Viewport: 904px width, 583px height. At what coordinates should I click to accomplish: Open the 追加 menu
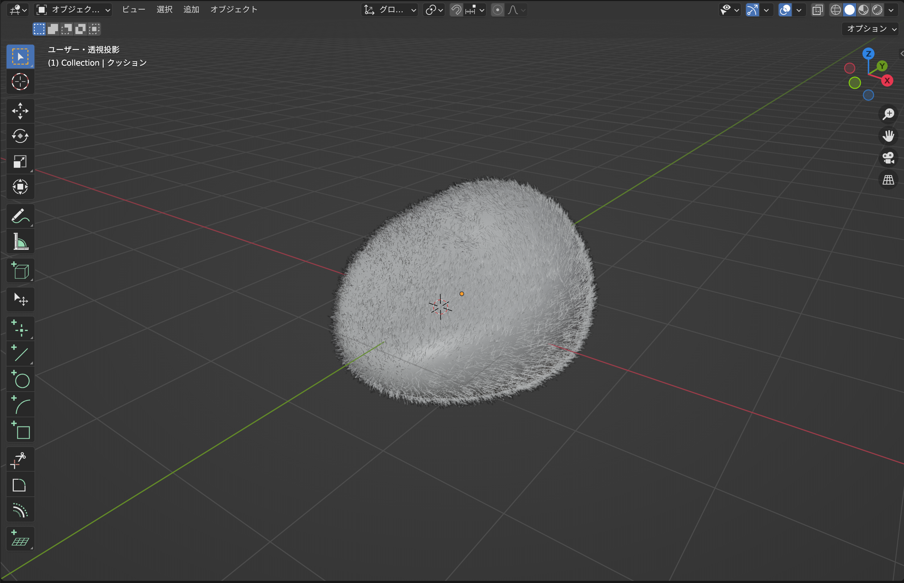click(191, 9)
